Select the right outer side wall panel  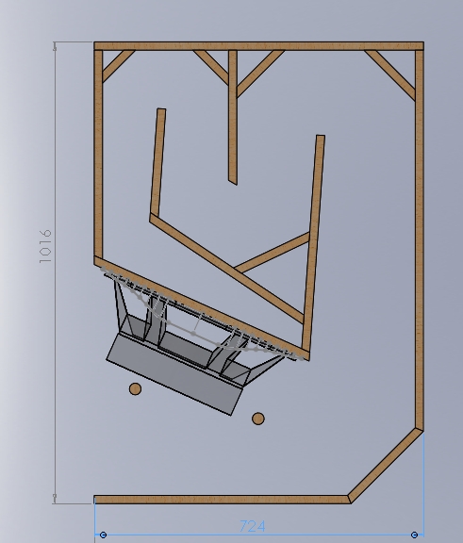click(420, 240)
